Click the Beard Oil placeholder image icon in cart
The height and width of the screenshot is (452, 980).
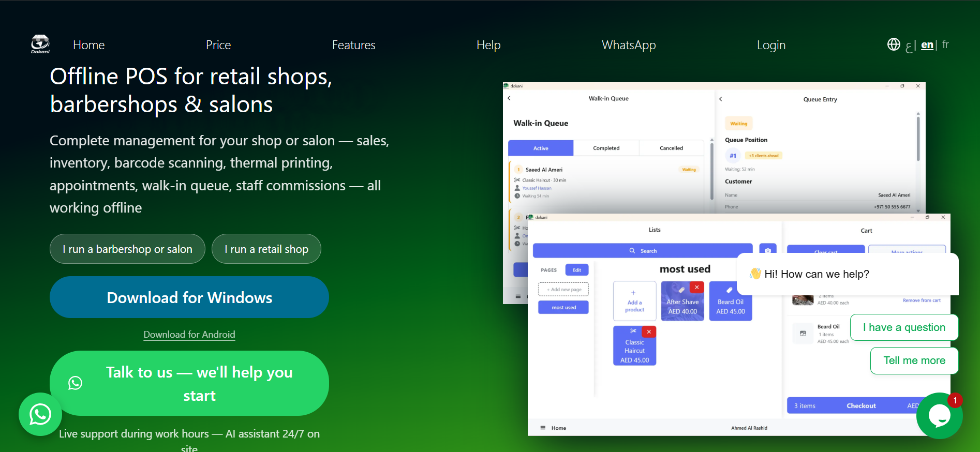803,334
